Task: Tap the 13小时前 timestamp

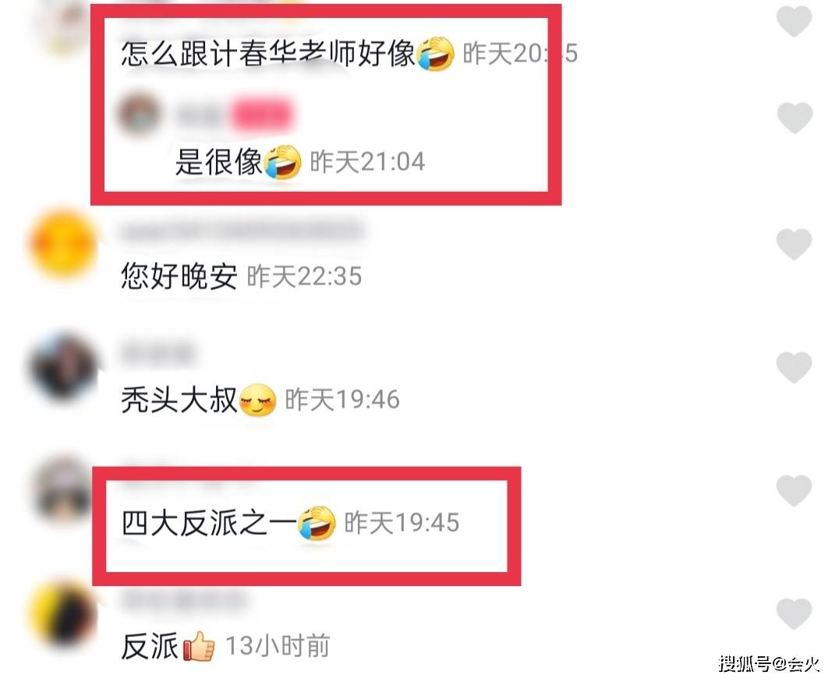Action: (278, 645)
